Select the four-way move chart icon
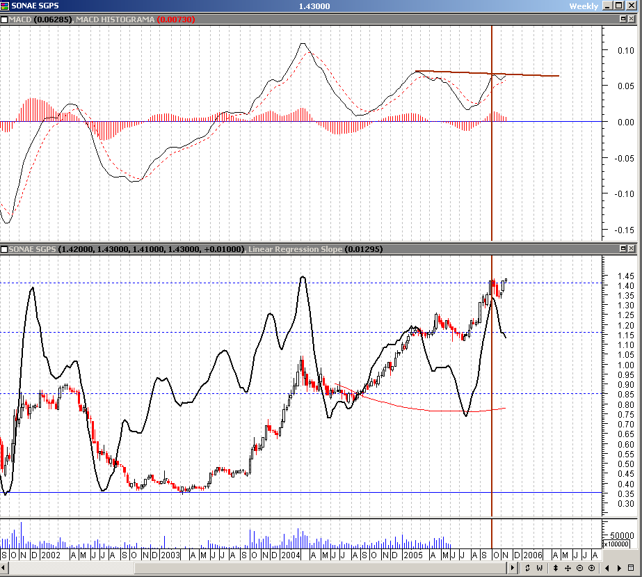 (x=568, y=568)
